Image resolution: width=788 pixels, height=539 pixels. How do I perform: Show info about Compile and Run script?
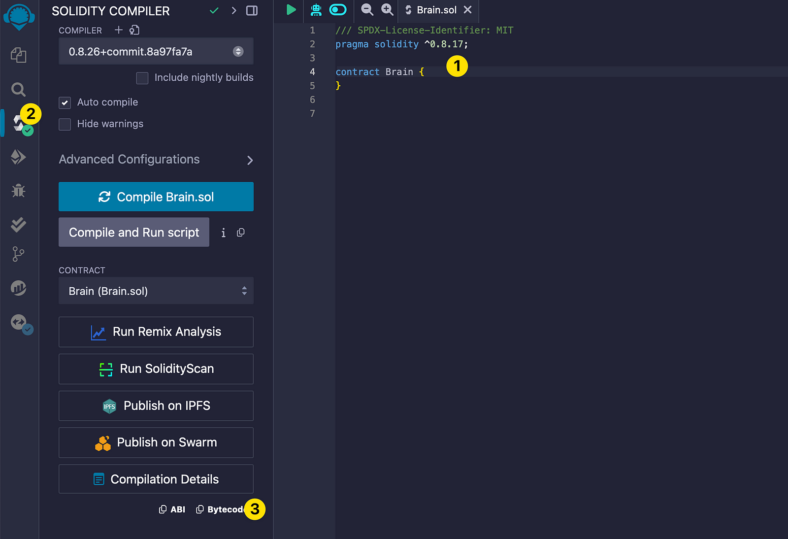tap(224, 233)
